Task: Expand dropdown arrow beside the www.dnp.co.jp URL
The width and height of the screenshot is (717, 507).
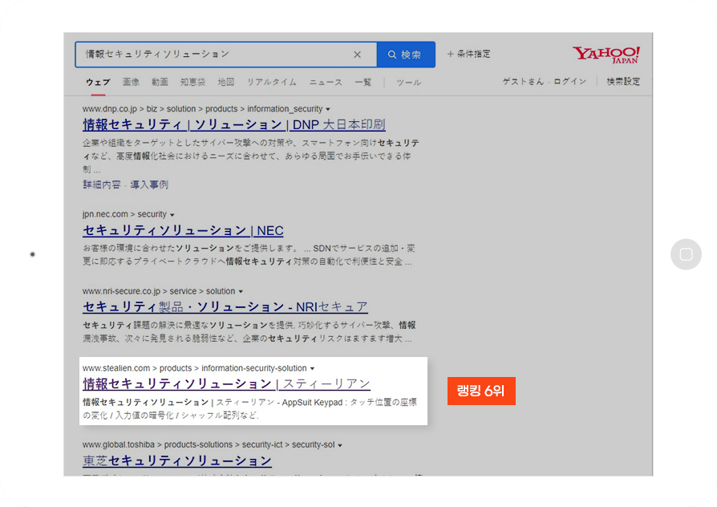Action: coord(328,109)
